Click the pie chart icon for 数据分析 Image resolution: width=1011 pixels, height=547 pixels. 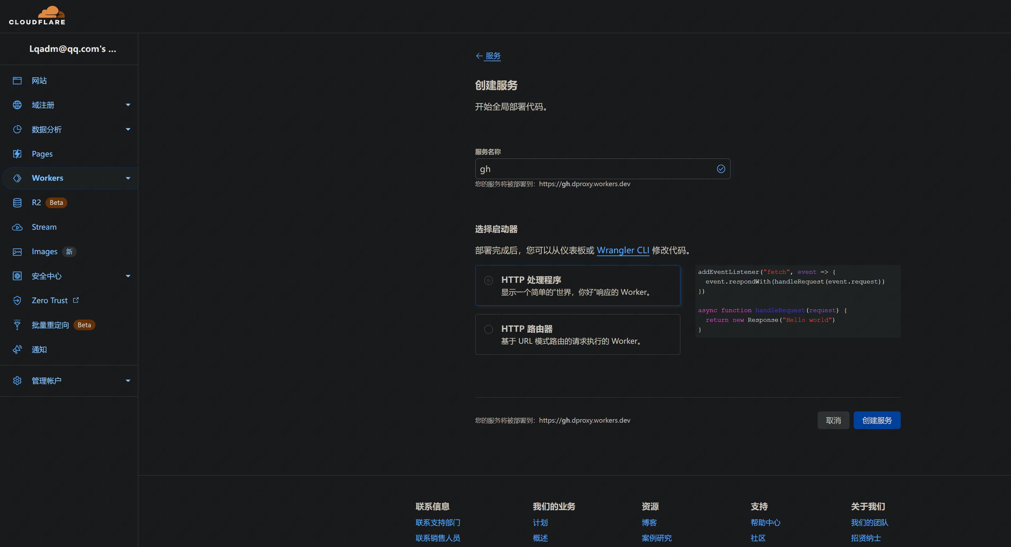(x=17, y=129)
